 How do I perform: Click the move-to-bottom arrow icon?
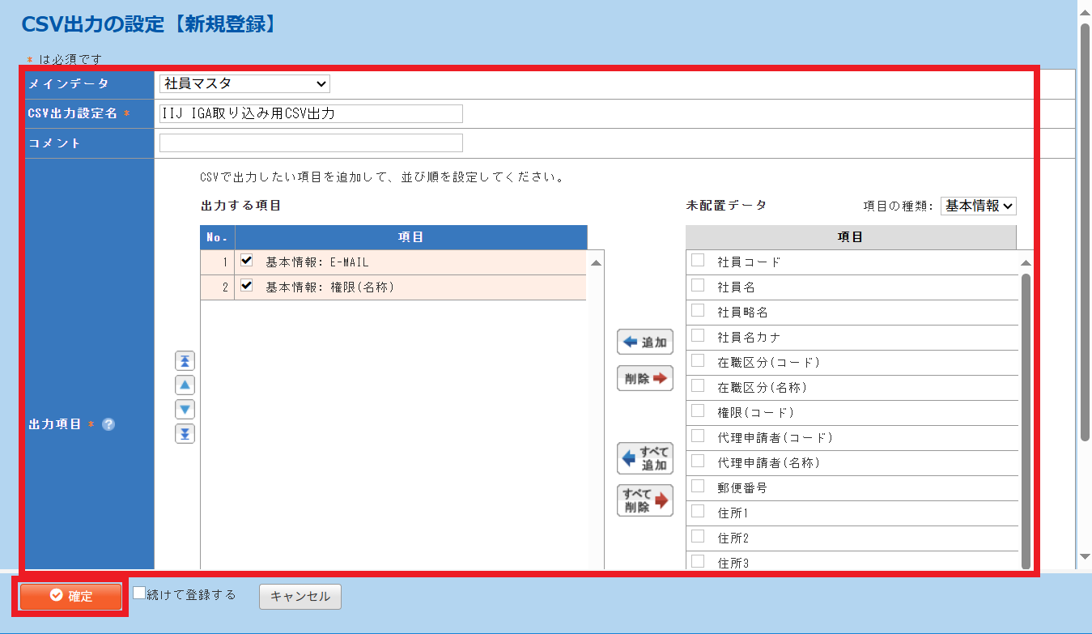pyautogui.click(x=185, y=434)
